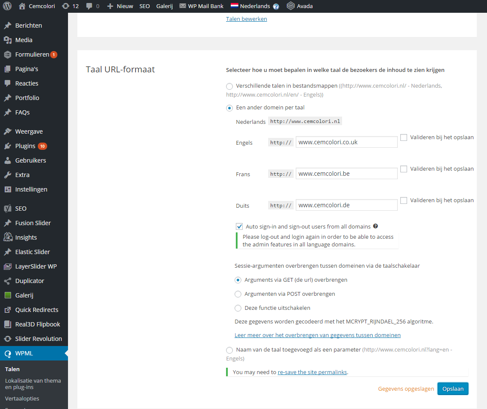This screenshot has height=409, width=487.
Task: Click the Gebruikers user icon
Action: (8, 160)
